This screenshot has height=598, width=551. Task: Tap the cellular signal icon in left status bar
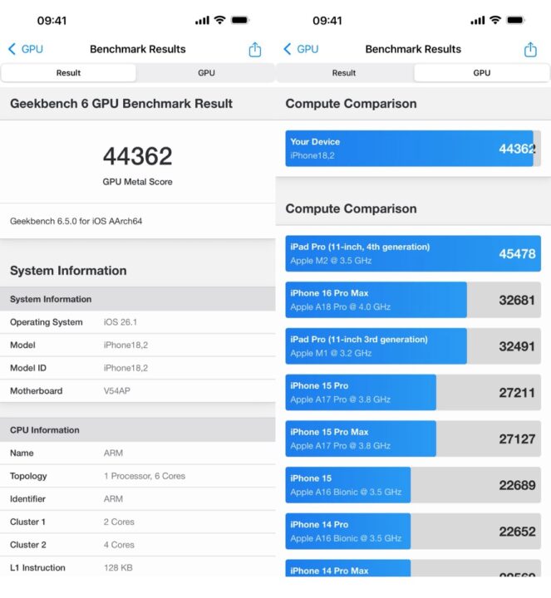pos(202,20)
